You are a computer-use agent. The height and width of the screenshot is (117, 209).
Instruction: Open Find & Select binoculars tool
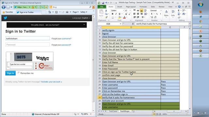pos(184,14)
